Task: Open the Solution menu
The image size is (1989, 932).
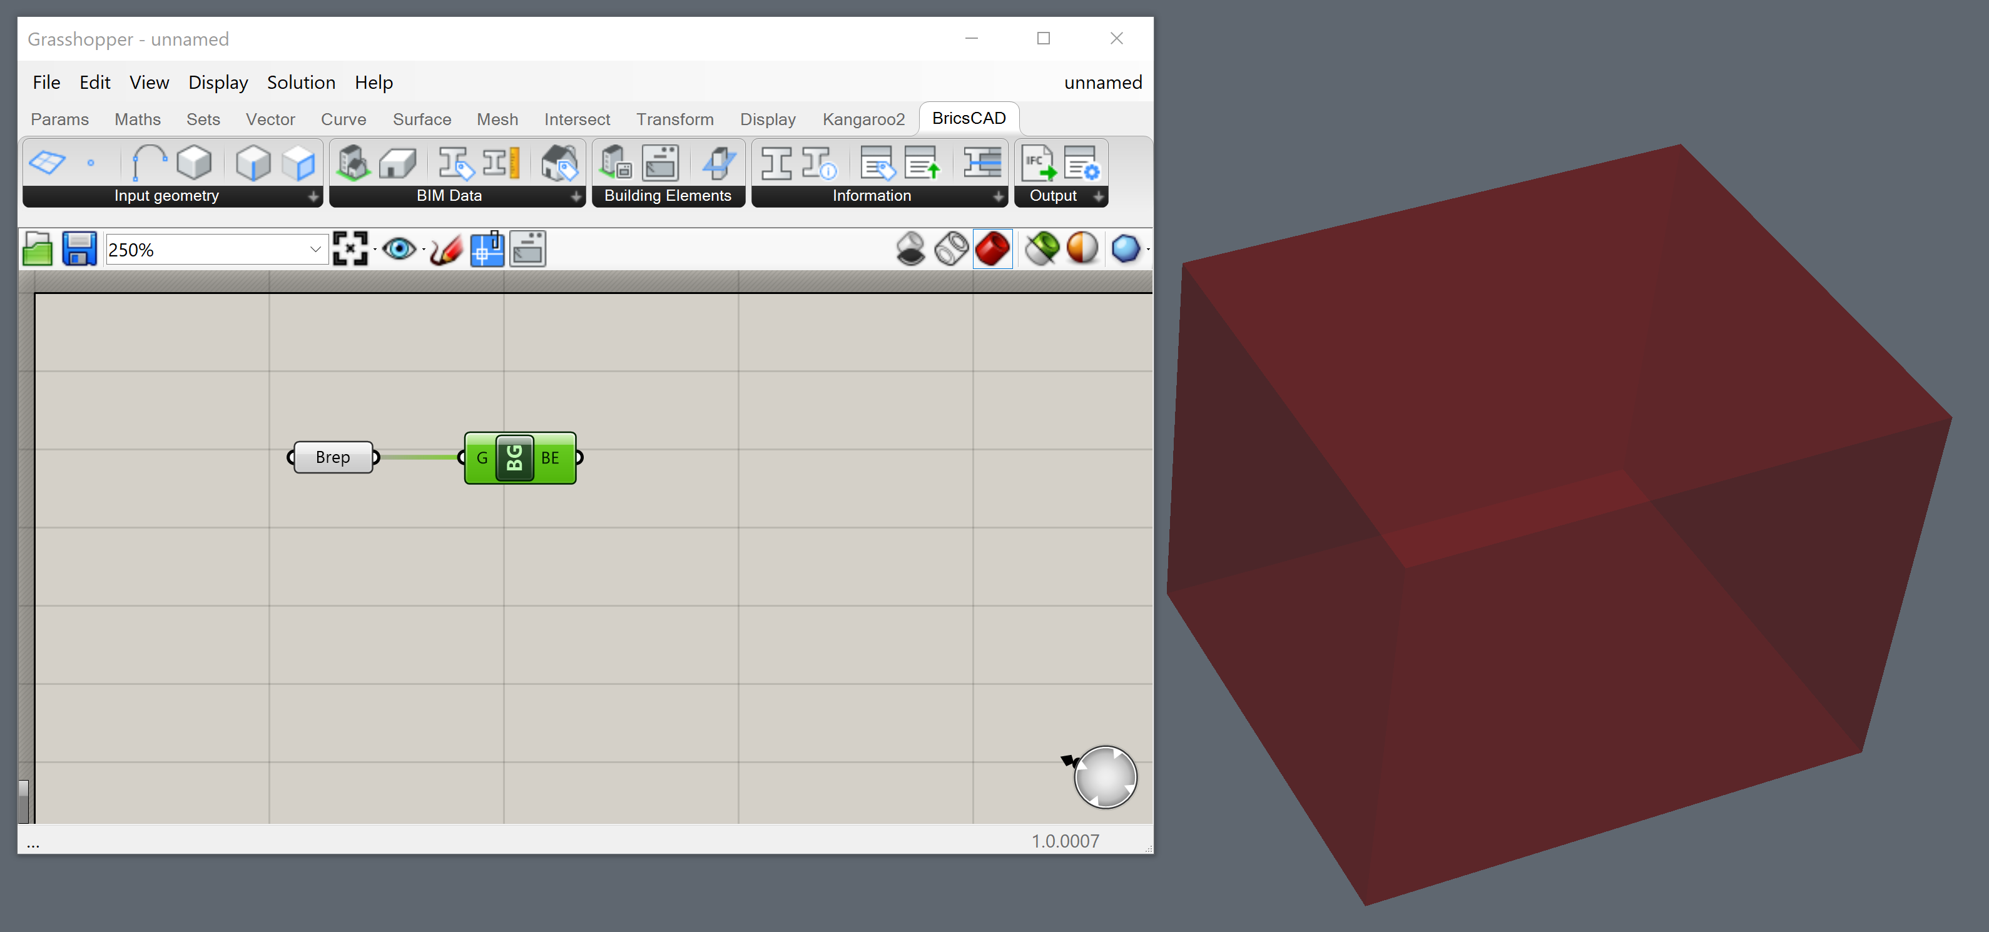Action: (x=300, y=83)
